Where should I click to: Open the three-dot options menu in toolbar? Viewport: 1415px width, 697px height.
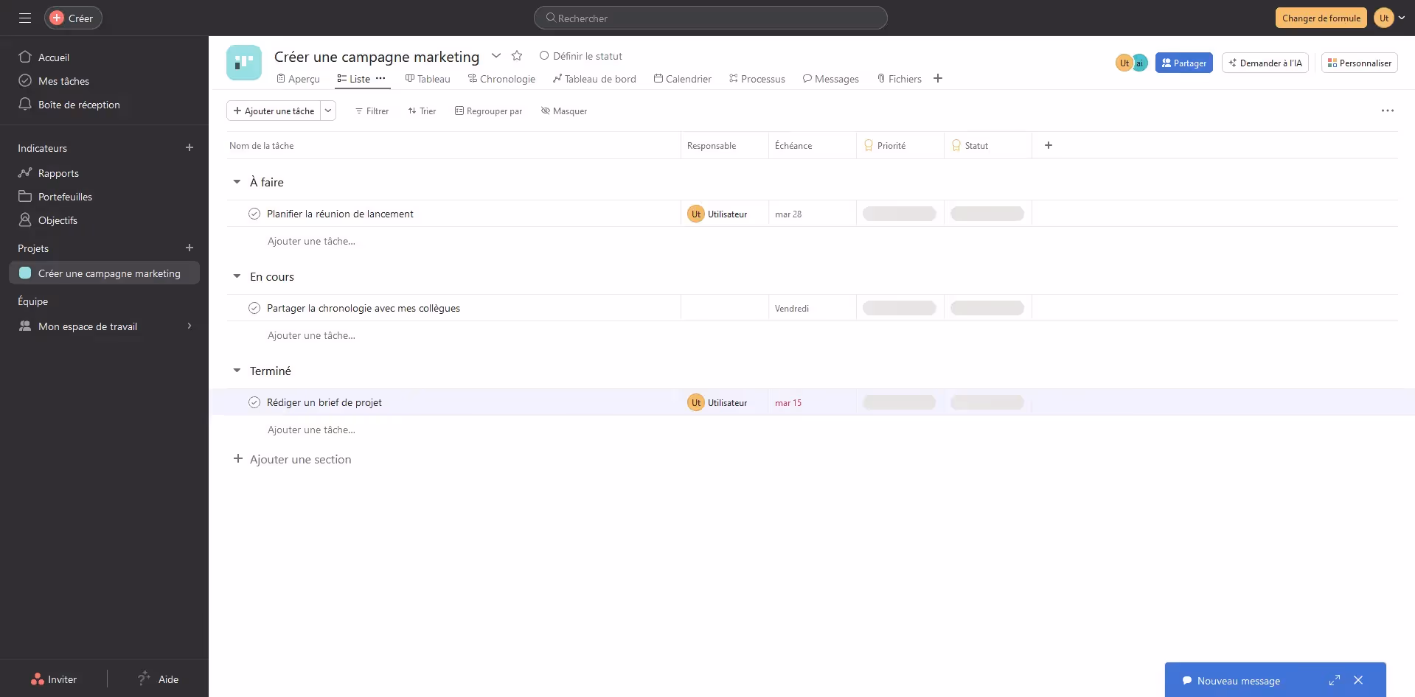pyautogui.click(x=1387, y=111)
